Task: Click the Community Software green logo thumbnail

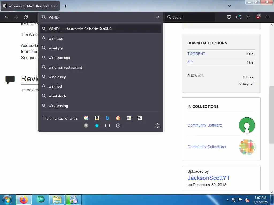Action: [247, 125]
